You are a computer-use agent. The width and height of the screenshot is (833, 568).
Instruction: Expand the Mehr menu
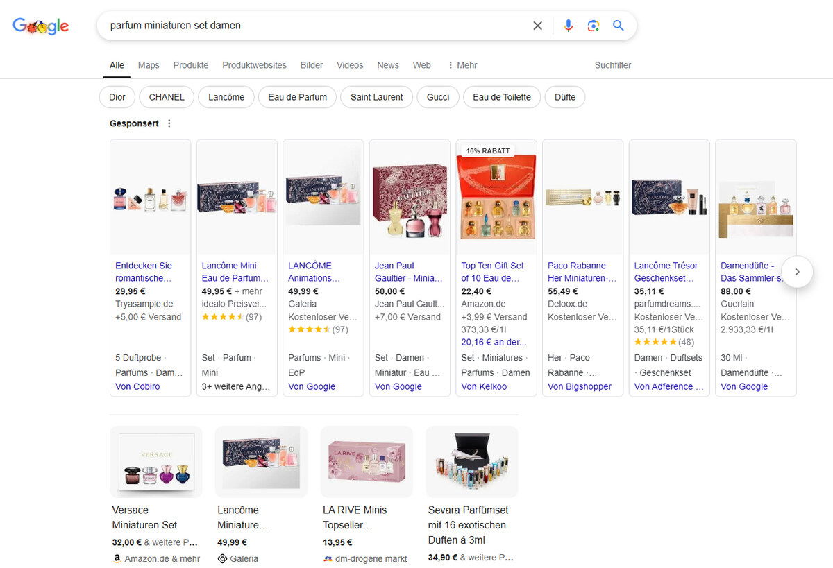click(462, 65)
